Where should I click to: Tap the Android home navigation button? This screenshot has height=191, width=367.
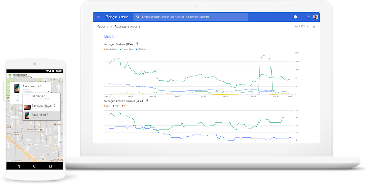(x=34, y=166)
